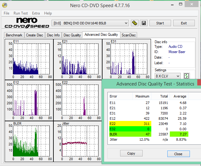Screen dimensions: 201x166
Task: Minimize the Nero CD-DVD Speed window
Action: pyautogui.click(x=172, y=5)
